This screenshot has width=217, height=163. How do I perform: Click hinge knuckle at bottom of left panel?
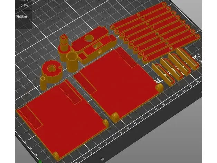point(56,156)
